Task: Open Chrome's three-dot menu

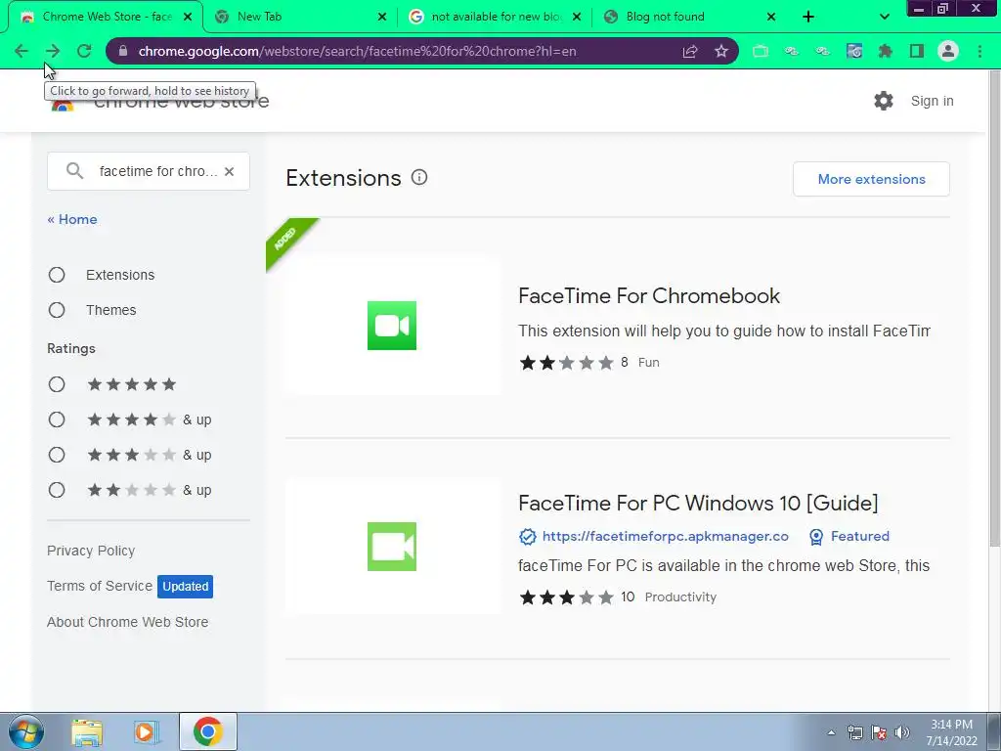Action: coord(979,51)
